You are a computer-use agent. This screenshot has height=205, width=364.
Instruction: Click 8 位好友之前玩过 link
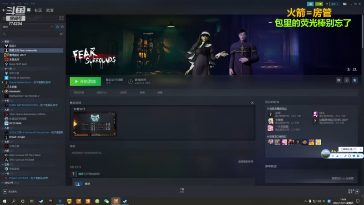pos(277,136)
